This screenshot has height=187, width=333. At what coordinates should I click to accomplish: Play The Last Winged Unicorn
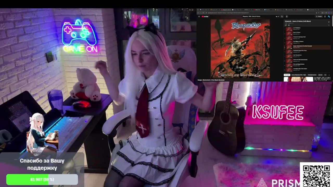coord(307,65)
